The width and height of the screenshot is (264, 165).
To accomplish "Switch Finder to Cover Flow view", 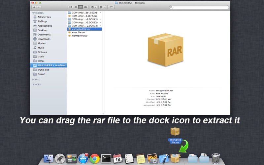I will [x=86, y=7].
